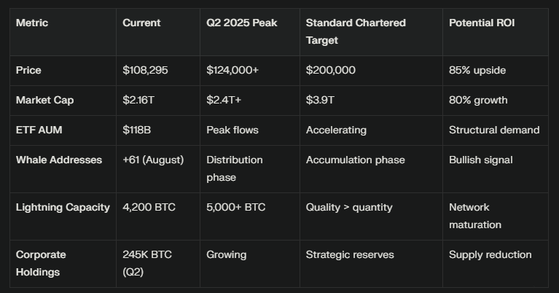This screenshot has height=293, width=559.
Task: Click the Accumulation phase cell
Action: tap(355, 160)
